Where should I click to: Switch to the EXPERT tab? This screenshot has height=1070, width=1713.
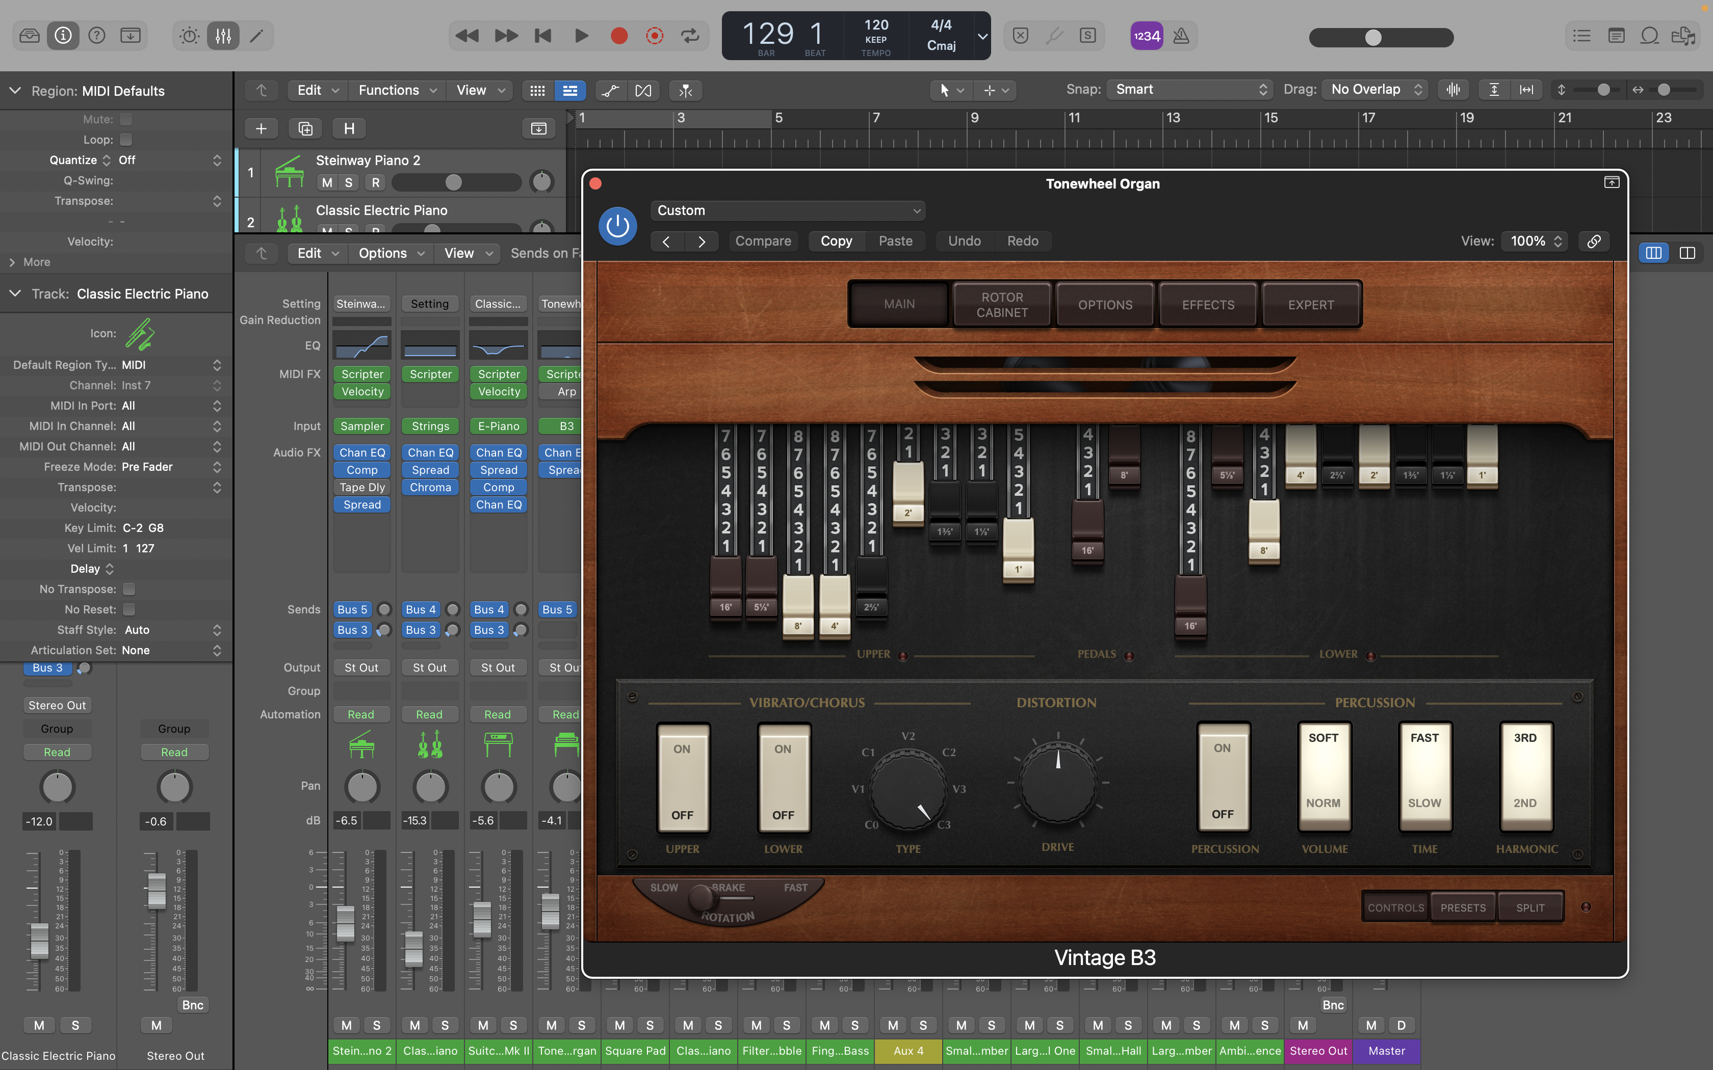[x=1311, y=305]
